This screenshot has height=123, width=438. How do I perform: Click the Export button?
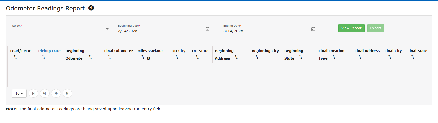click(375, 28)
